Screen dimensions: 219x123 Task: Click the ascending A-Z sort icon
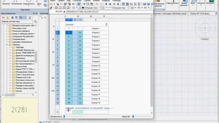coord(131,4)
